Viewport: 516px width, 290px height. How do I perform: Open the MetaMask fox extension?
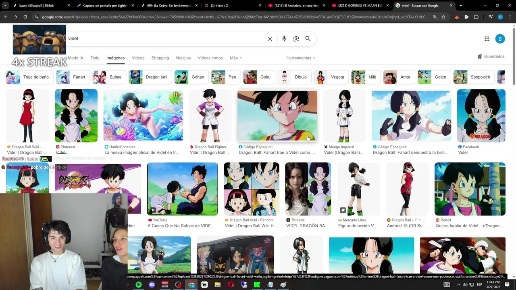457,17
